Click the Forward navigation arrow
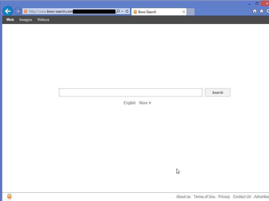The height and width of the screenshot is (201, 269). [x=17, y=11]
